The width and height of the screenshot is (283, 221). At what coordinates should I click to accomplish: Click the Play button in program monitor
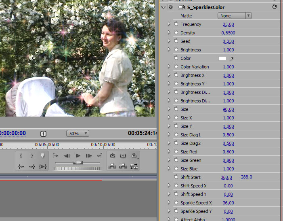(78, 156)
